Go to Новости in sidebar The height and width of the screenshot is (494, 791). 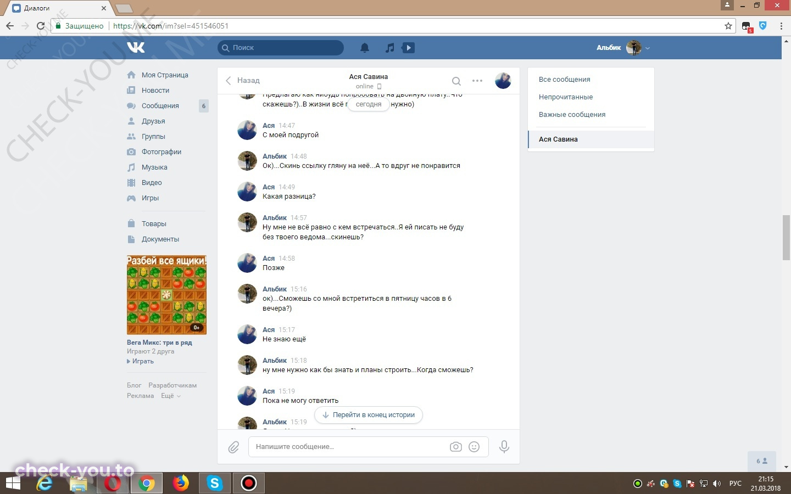pyautogui.click(x=155, y=91)
